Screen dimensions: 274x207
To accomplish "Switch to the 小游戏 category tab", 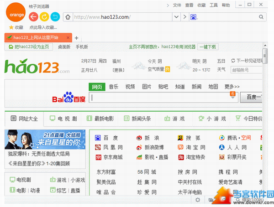I will (212, 119).
